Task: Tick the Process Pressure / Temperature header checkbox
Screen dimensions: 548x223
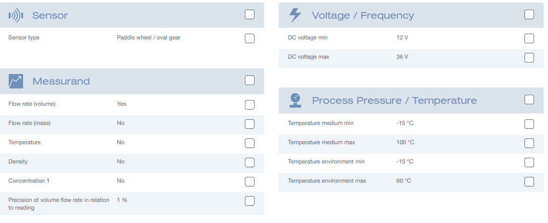Action: 529,100
